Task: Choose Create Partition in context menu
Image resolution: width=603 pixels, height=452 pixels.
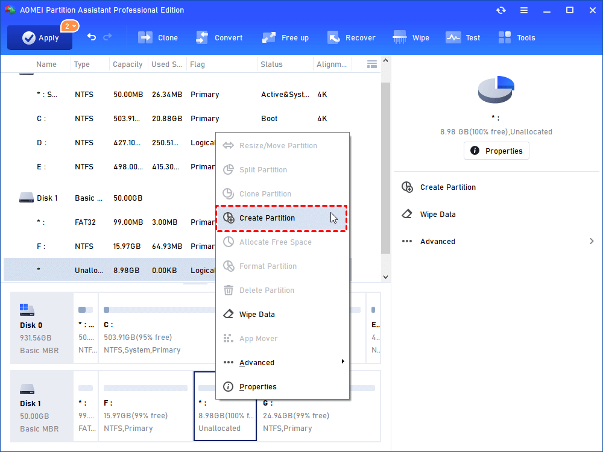Action: pyautogui.click(x=282, y=218)
